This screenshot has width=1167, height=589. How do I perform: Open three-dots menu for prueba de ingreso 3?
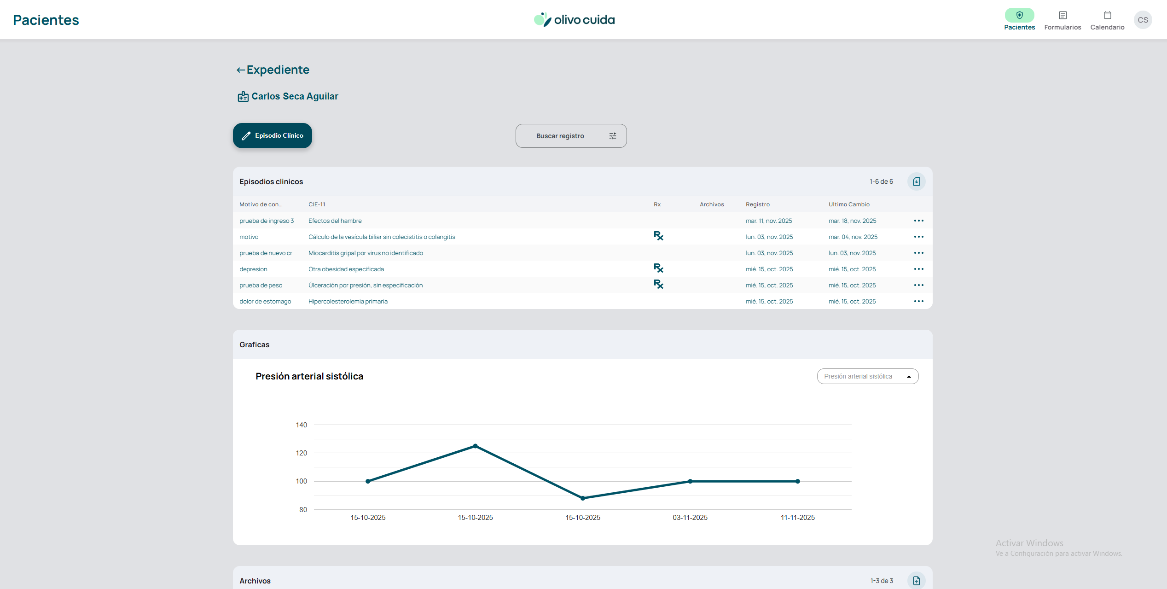pos(918,221)
